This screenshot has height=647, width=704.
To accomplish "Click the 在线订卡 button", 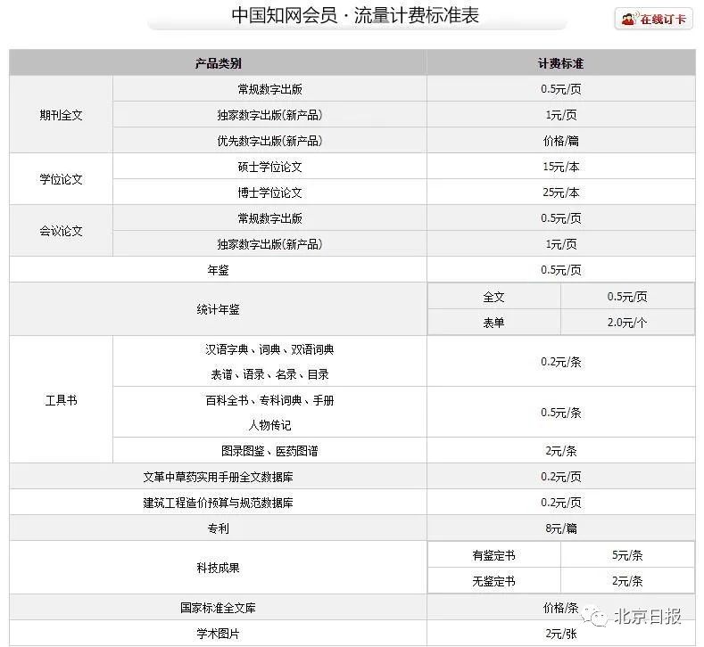I will (653, 19).
